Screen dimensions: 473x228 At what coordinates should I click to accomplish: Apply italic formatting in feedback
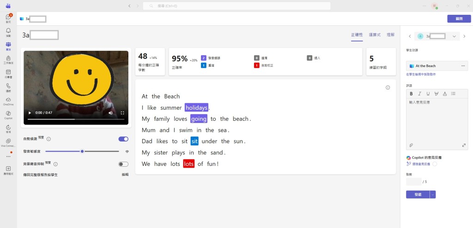pyautogui.click(x=419, y=94)
